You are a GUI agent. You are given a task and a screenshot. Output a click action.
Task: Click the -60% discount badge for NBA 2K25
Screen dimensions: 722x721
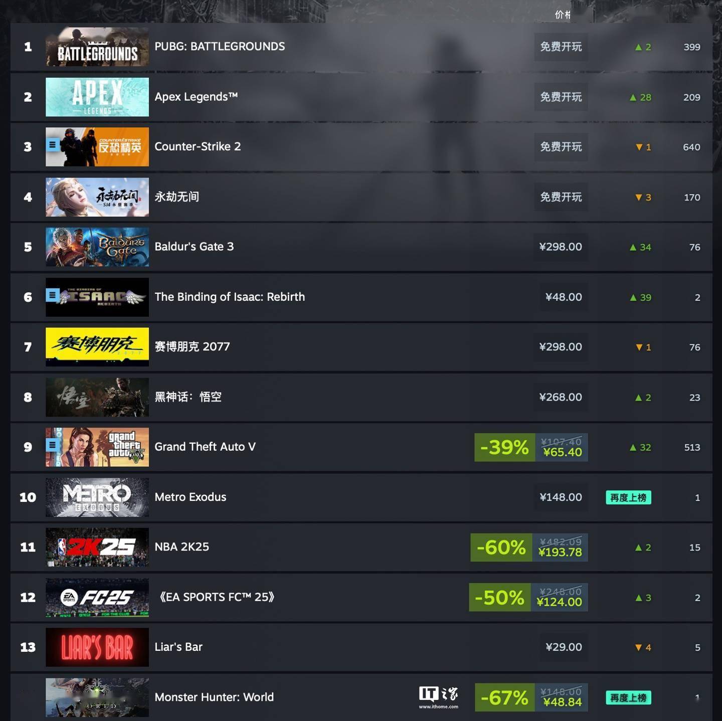(x=501, y=548)
